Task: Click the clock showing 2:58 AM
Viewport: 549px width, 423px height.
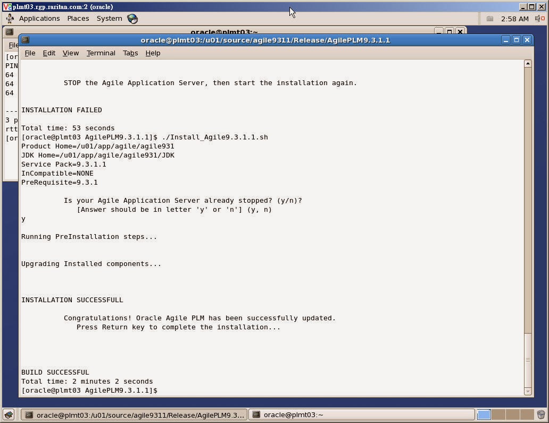Action: (x=515, y=19)
